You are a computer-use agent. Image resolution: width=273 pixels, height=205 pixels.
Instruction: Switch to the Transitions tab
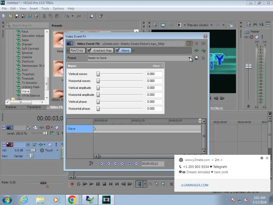pyautogui.click(x=34, y=107)
